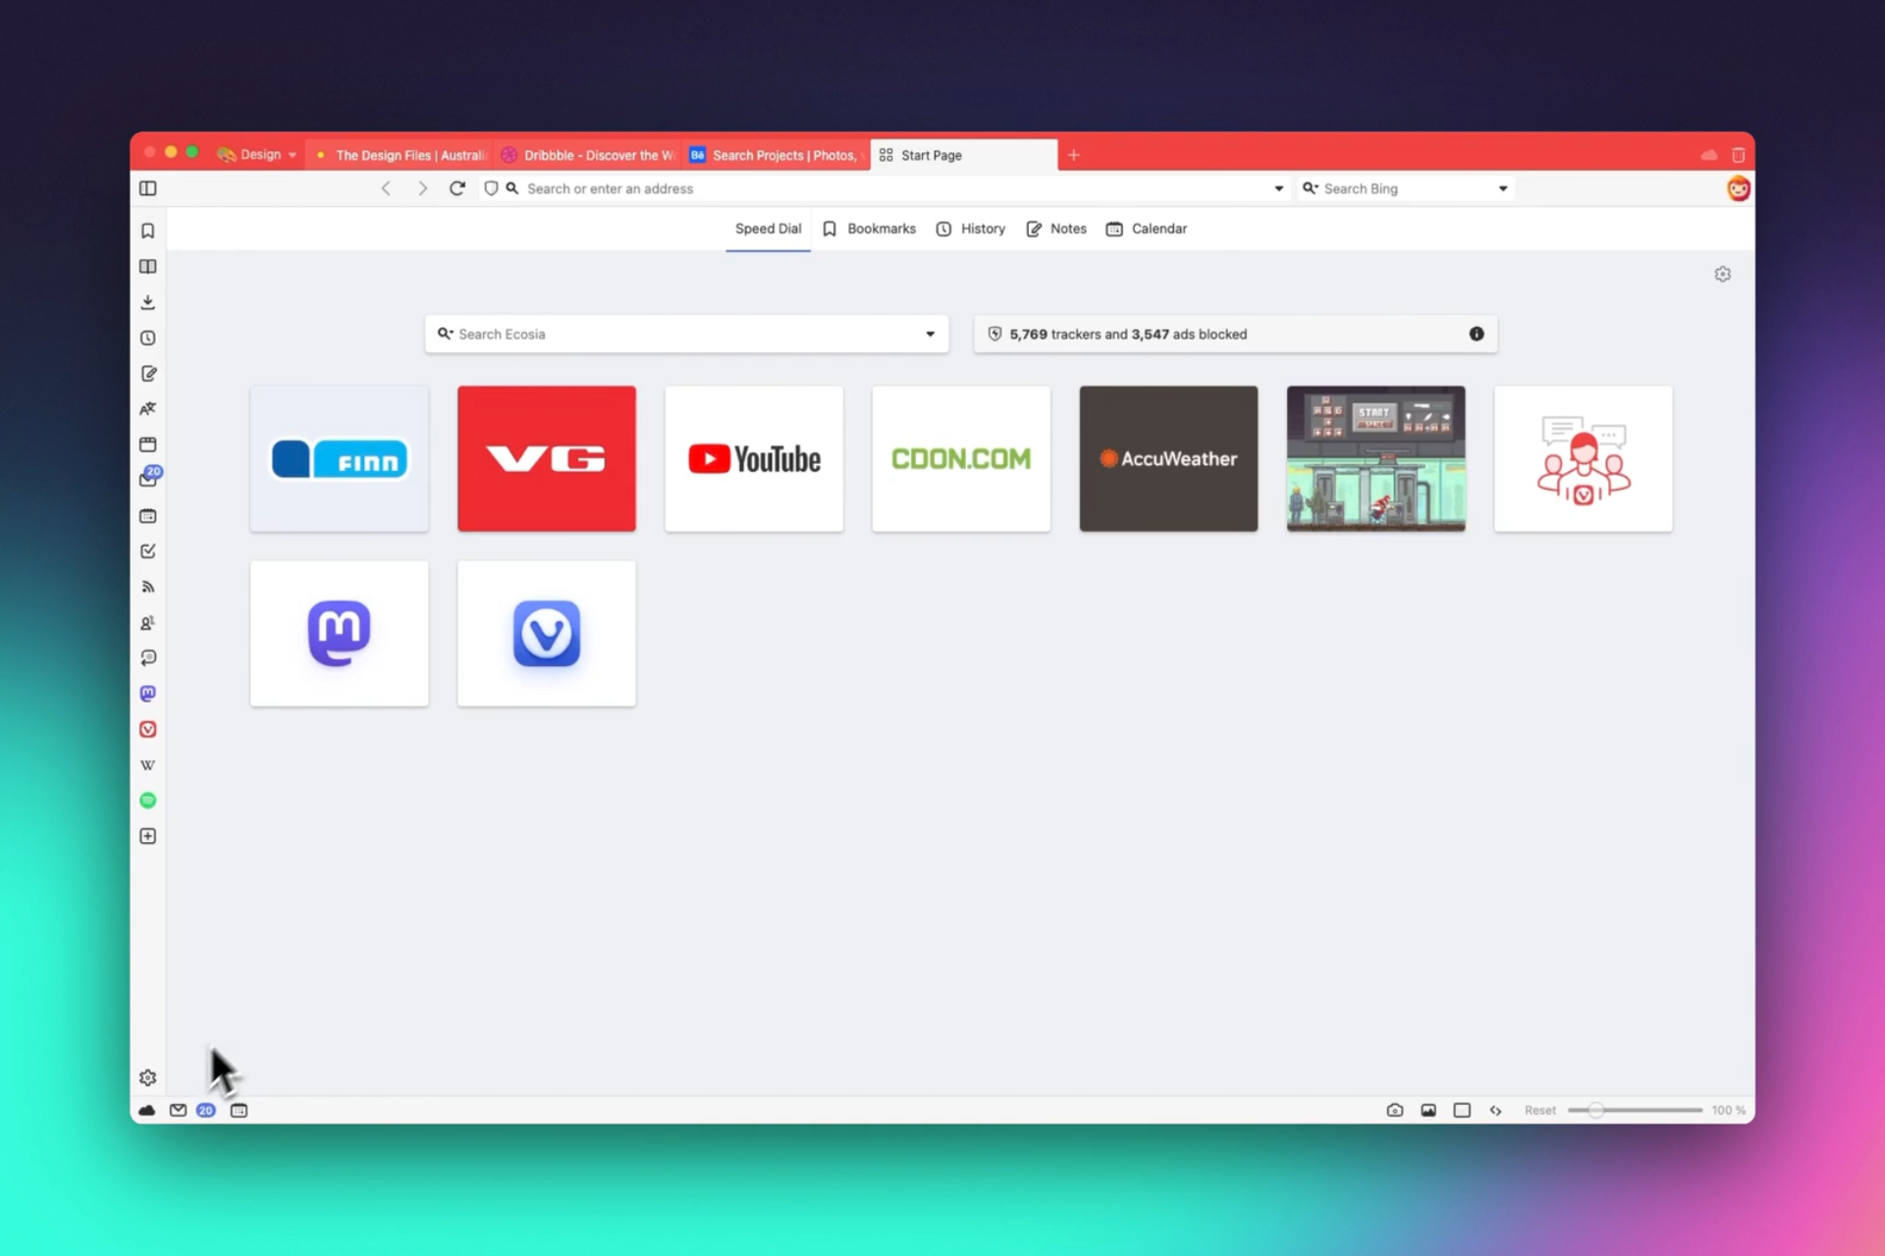Switch to the Dribbble tab
Viewport: 1885px width, 1256px height.
588,155
